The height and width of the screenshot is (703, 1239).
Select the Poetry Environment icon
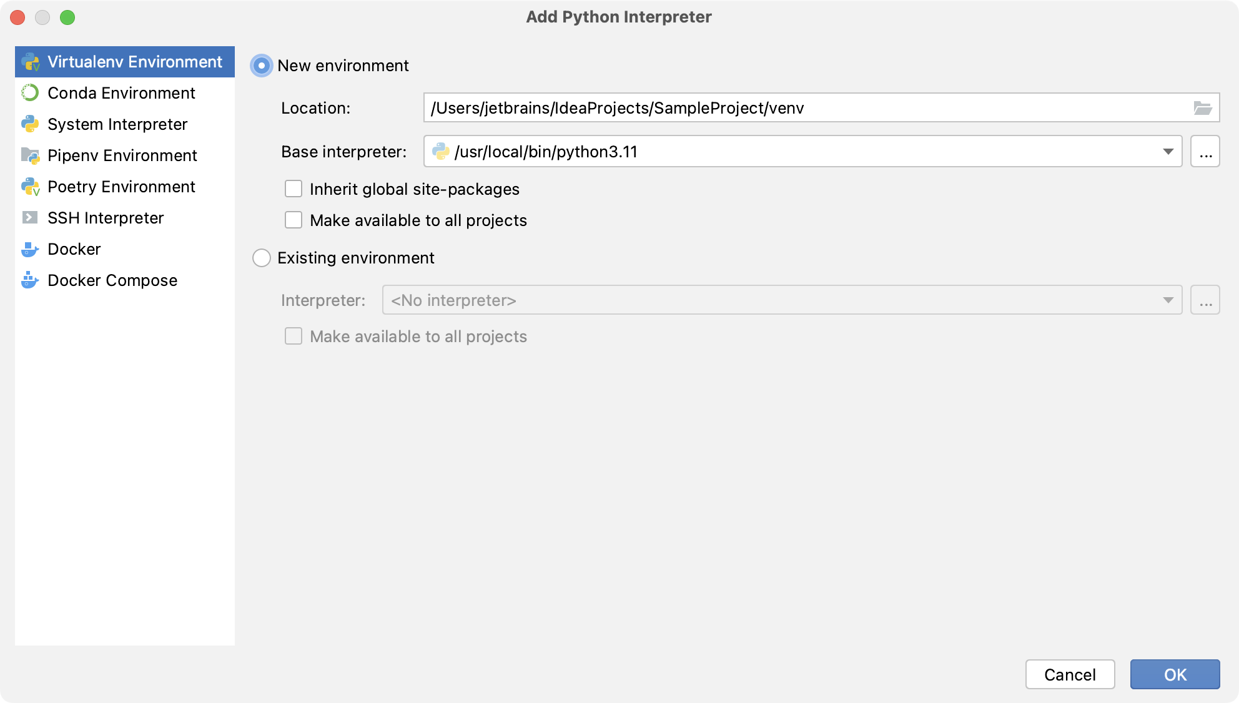(31, 187)
